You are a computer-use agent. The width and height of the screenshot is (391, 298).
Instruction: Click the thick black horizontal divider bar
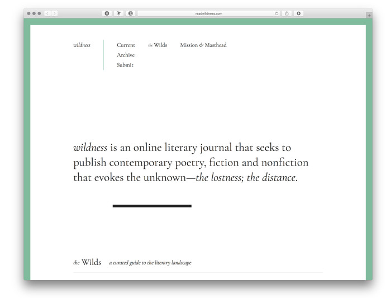pos(152,206)
